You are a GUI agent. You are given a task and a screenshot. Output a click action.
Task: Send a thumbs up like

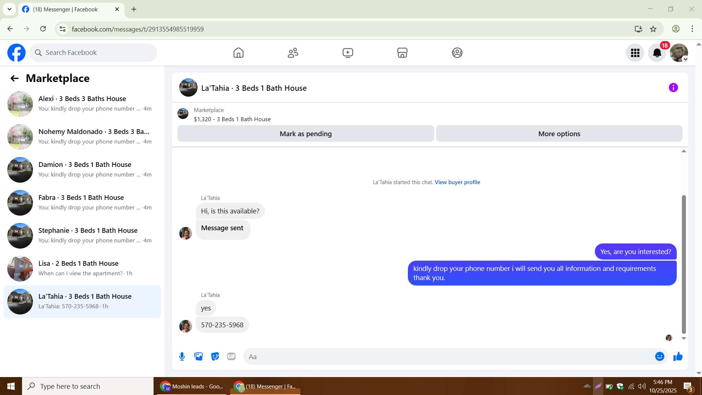(x=678, y=357)
